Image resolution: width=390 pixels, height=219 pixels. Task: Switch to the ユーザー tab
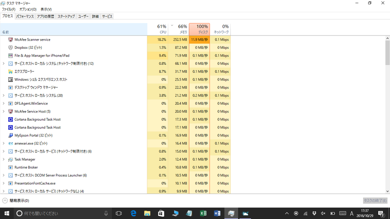pyautogui.click(x=83, y=16)
